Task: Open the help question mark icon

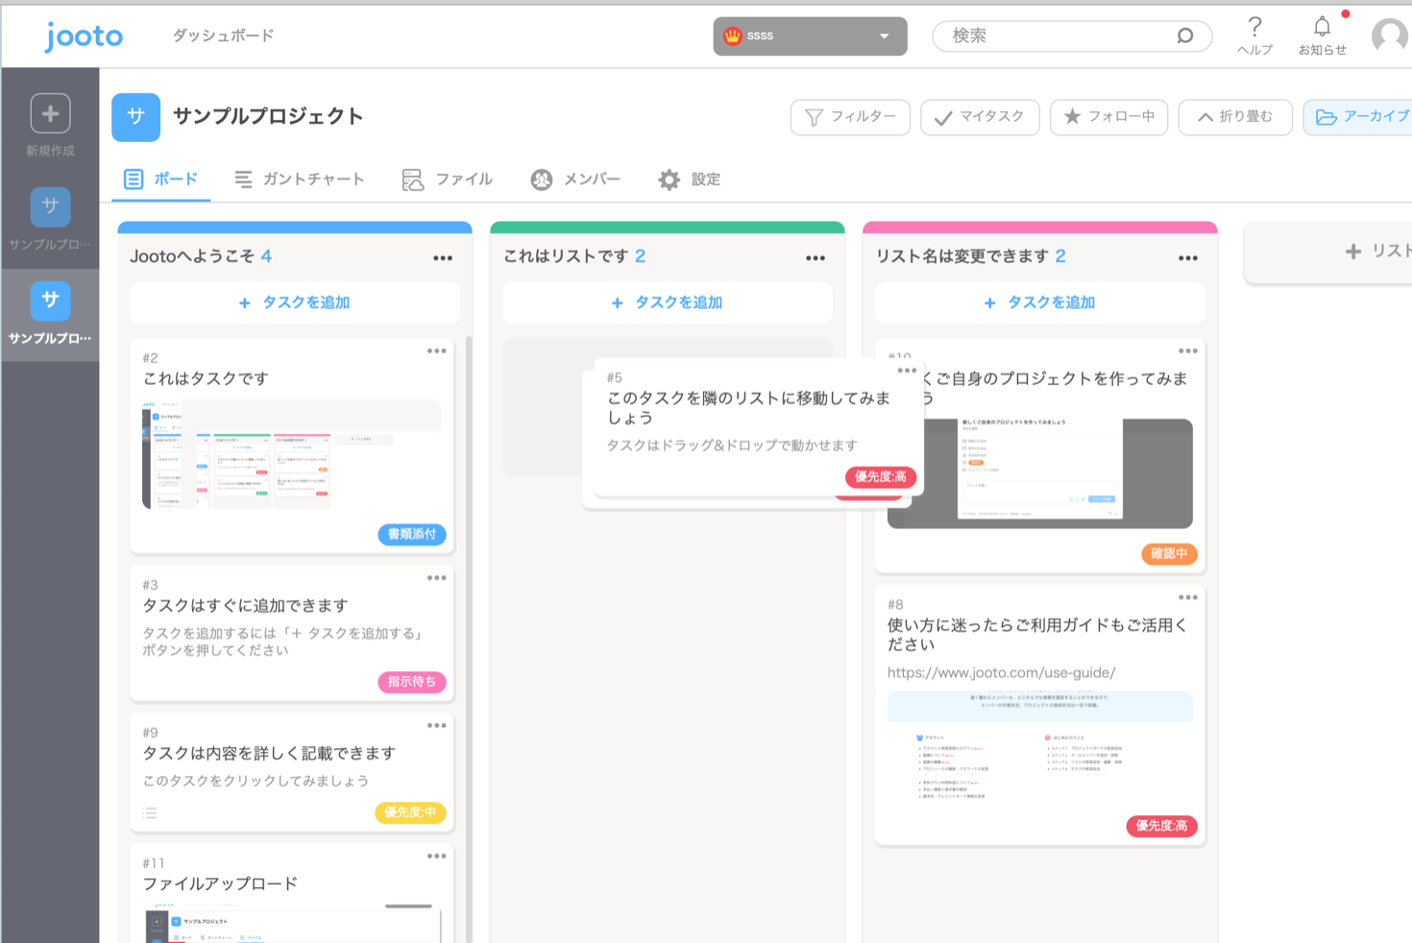Action: 1254,27
